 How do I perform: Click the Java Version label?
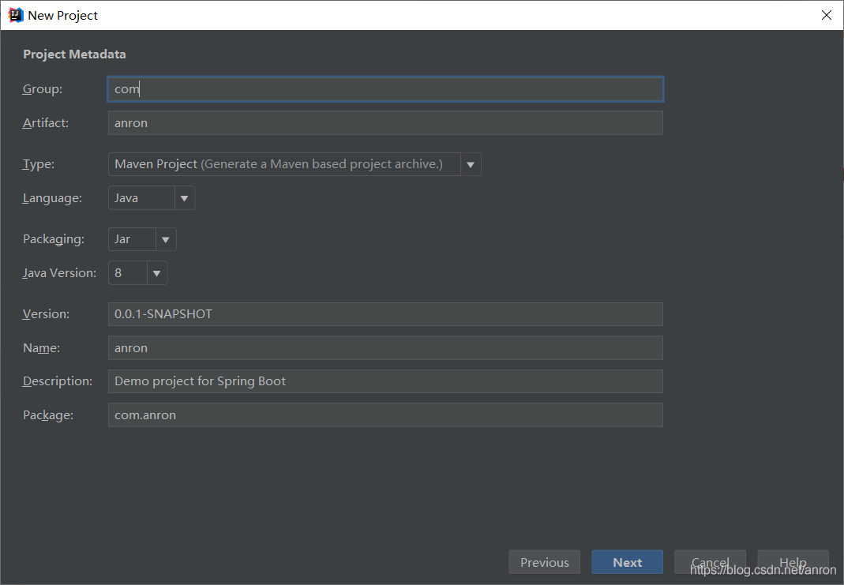click(59, 273)
